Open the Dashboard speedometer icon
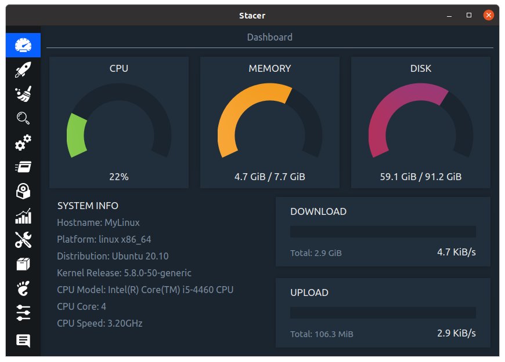Viewport: 505px width, 362px height. [23, 45]
